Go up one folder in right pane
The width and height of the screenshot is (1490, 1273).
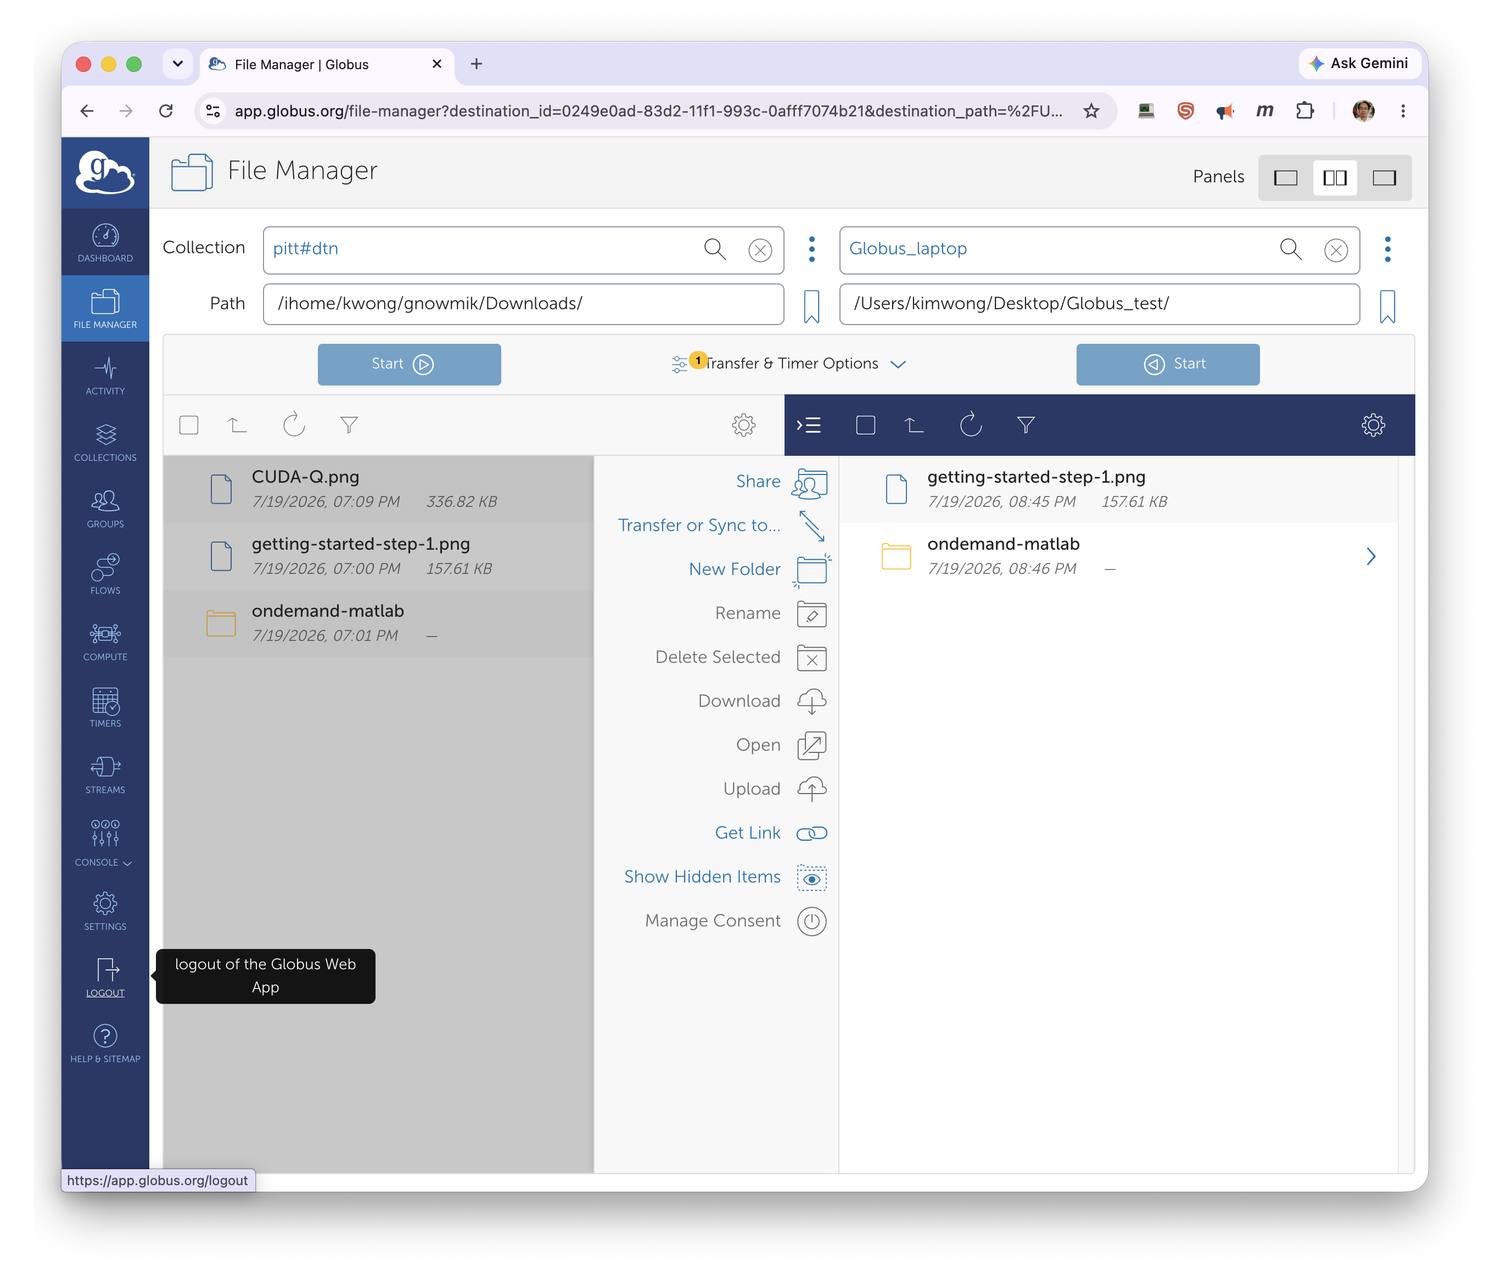tap(914, 425)
